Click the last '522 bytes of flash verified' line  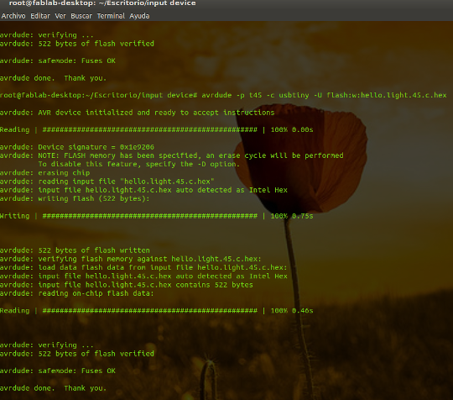[77, 354]
